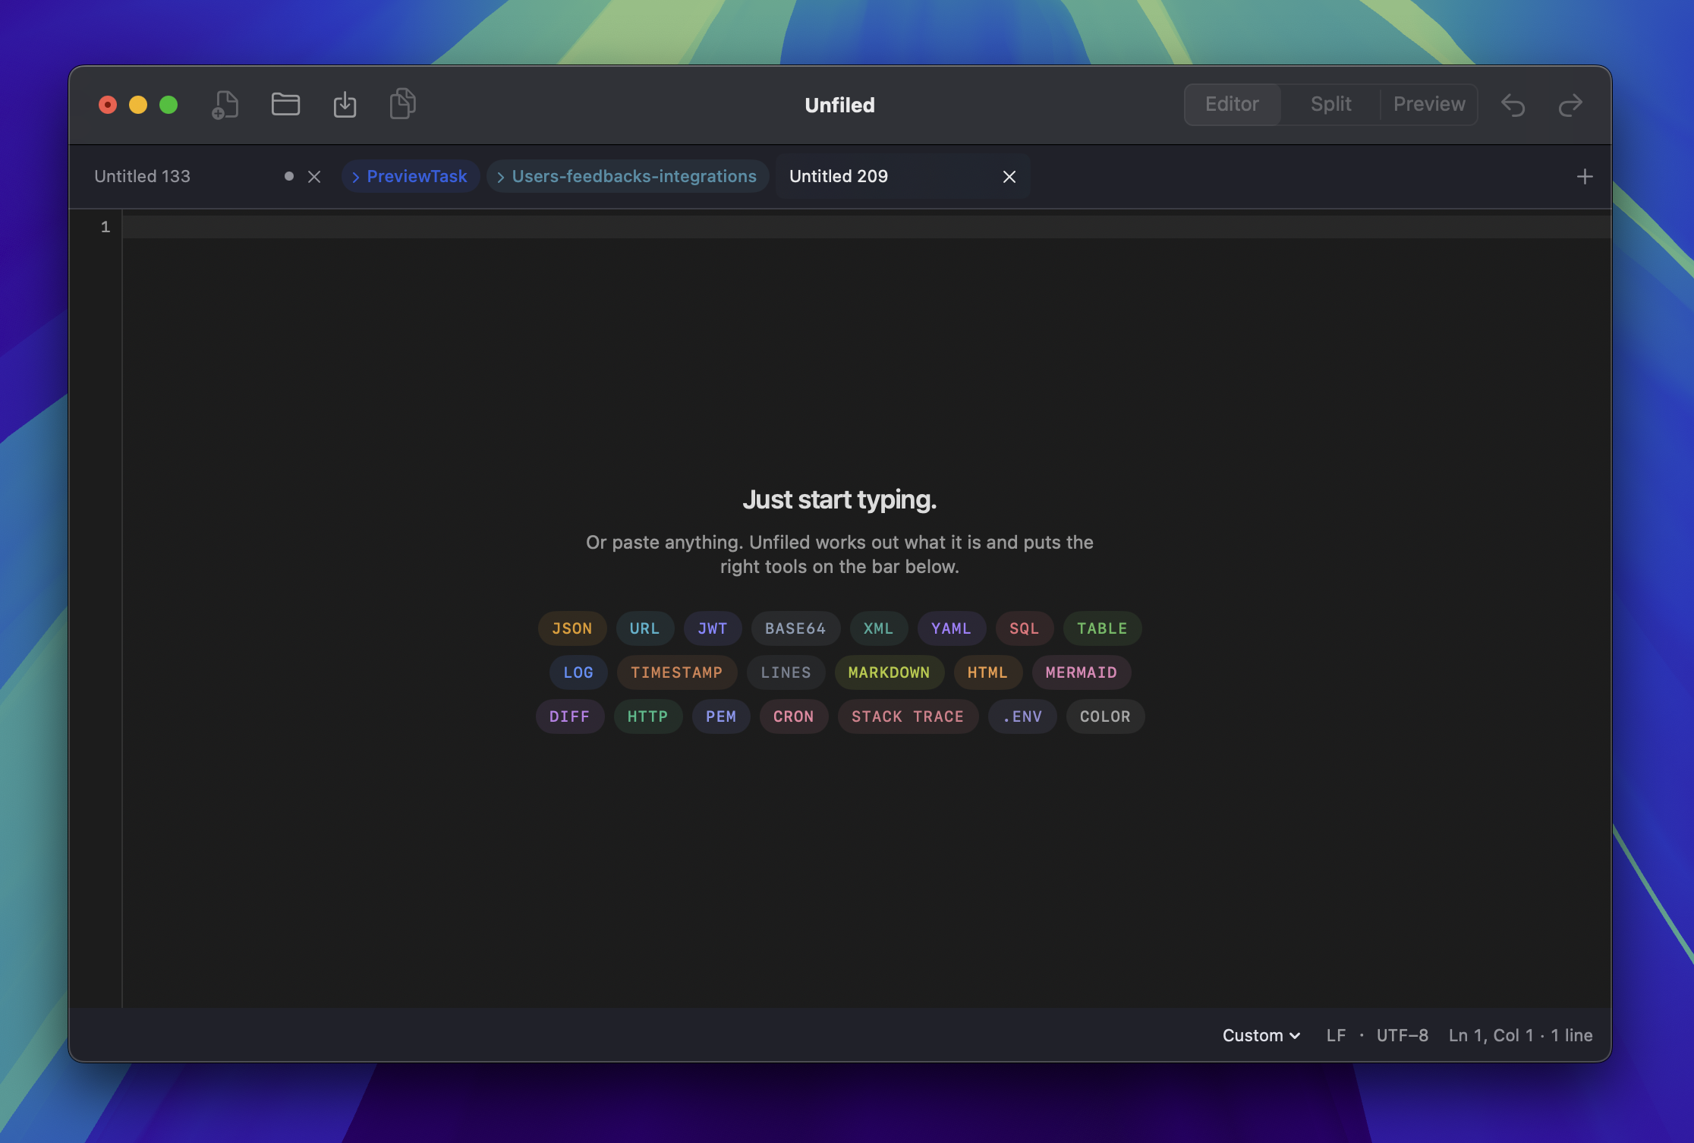Click the UTF-8 encoding indicator

(1402, 1035)
